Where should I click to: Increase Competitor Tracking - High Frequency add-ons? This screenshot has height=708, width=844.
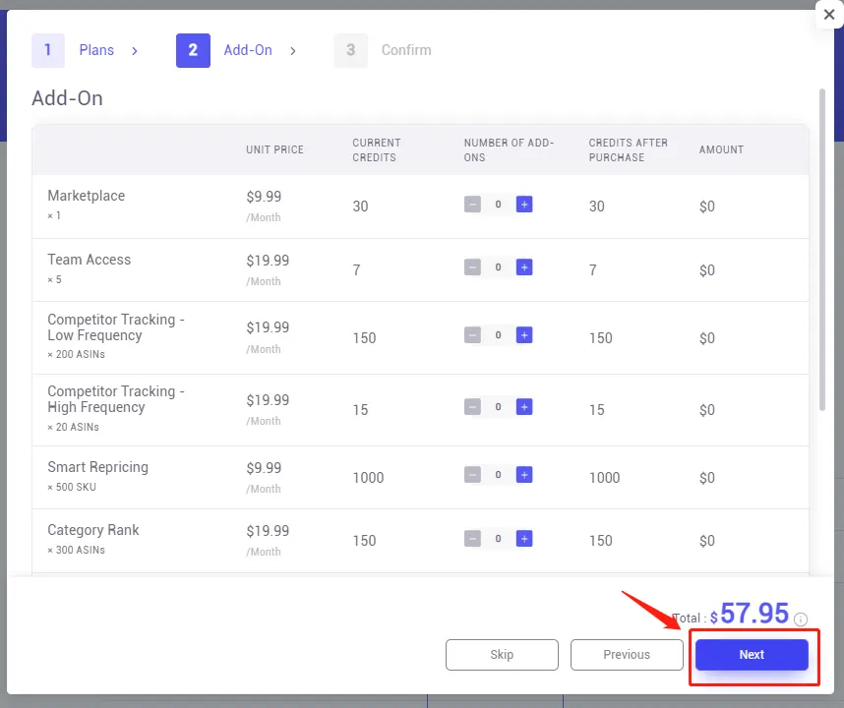click(524, 406)
